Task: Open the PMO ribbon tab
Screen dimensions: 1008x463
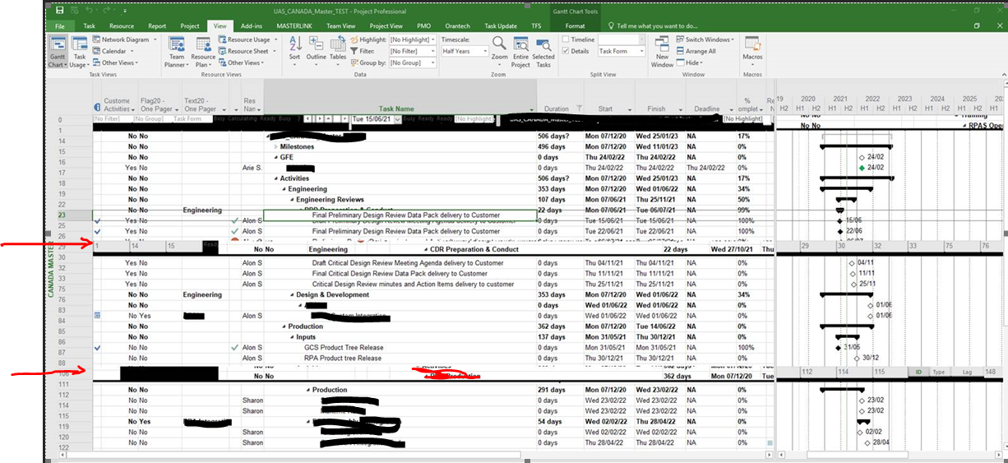Action: pyautogui.click(x=424, y=26)
